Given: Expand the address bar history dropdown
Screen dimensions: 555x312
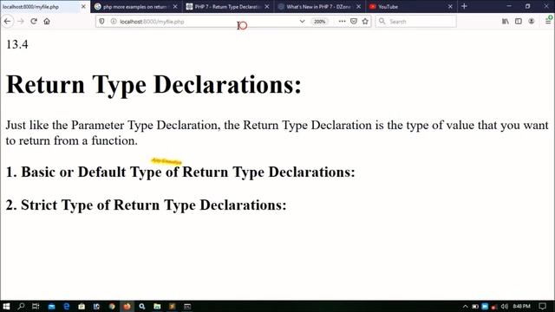Looking at the screenshot, I should click(x=302, y=21).
